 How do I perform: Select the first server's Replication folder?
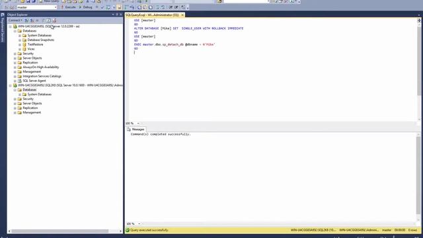point(30,63)
